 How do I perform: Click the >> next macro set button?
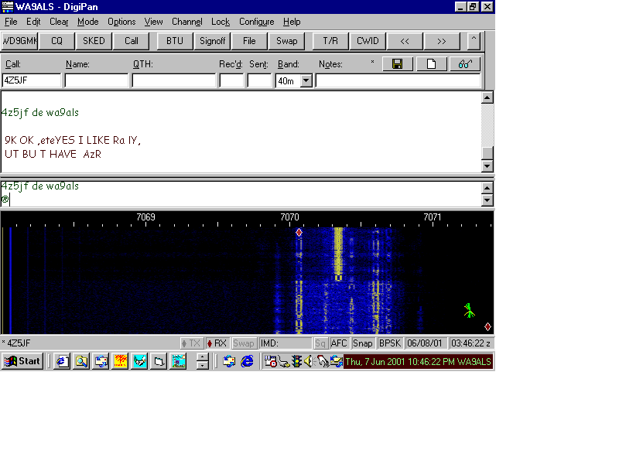click(x=442, y=41)
